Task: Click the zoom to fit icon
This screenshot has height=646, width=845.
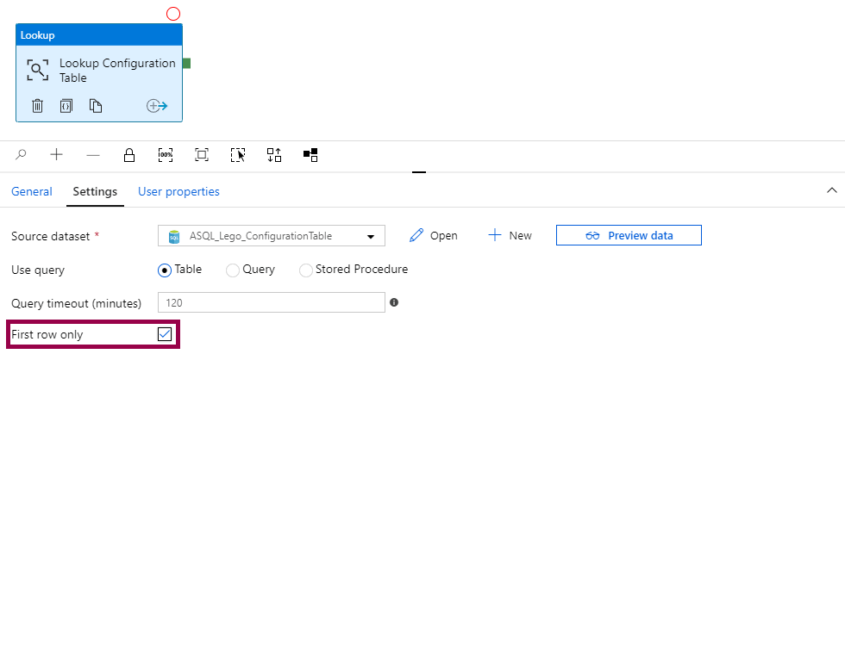Action: tap(202, 155)
